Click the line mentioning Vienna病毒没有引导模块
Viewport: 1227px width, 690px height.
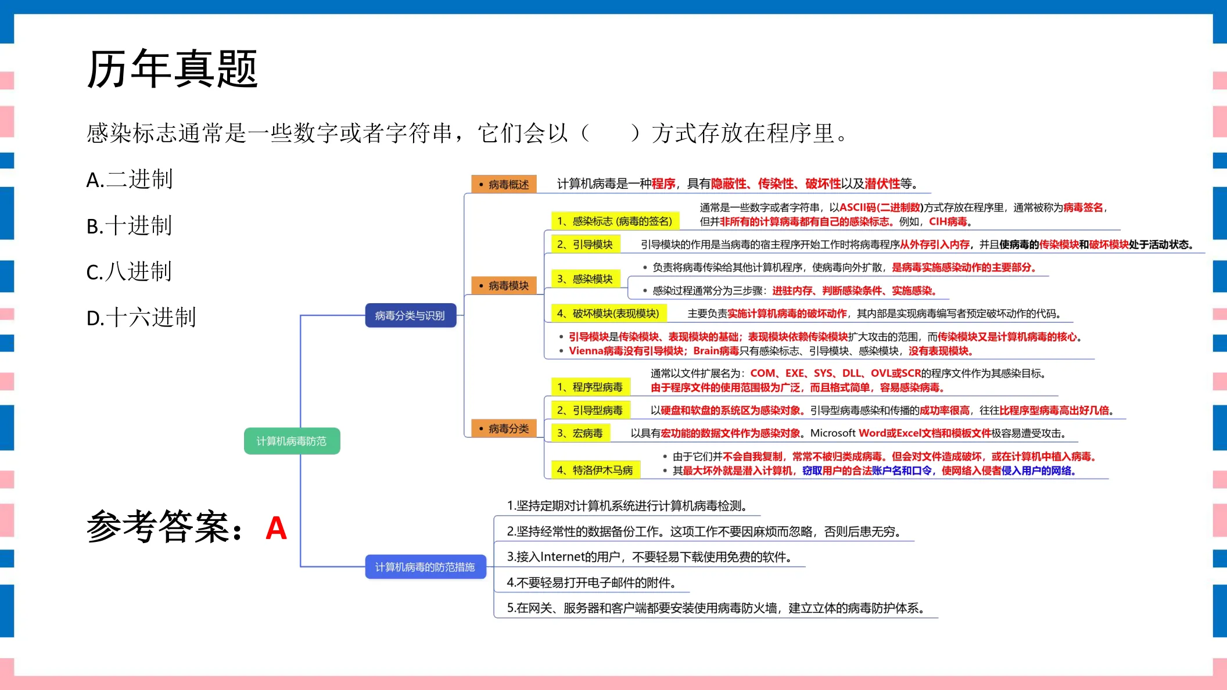tap(771, 351)
